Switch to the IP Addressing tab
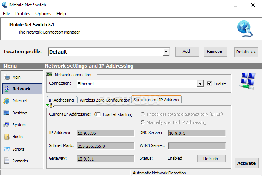This screenshot has height=176, width=262. [x=61, y=100]
